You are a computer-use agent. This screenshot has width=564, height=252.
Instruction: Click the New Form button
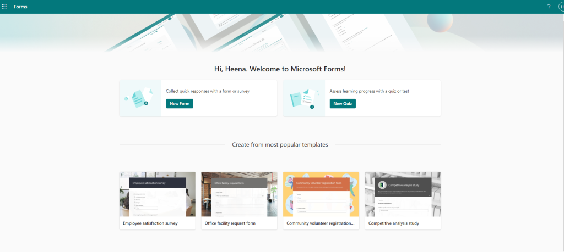tap(180, 104)
